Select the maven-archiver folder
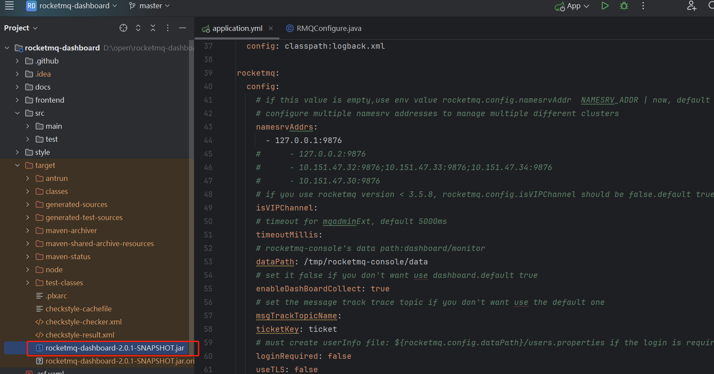The image size is (714, 374). click(71, 230)
